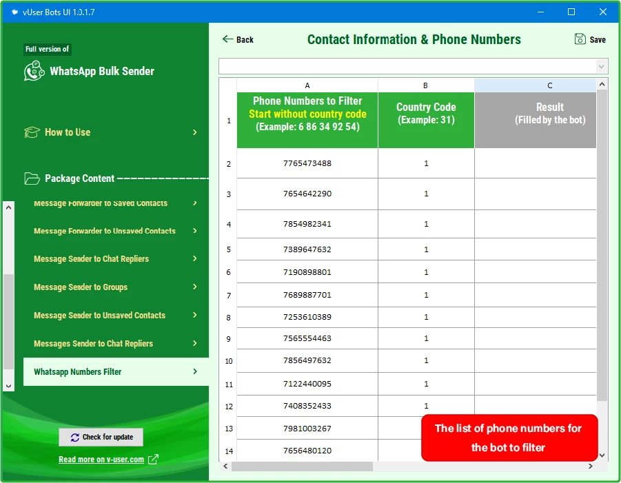Select cell with phone number 7389647632
Screen dimensions: 621x483
coord(307,249)
